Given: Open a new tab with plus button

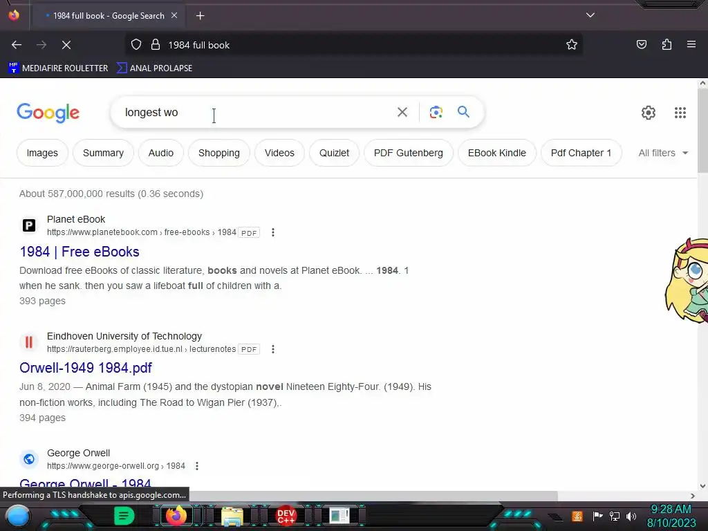Looking at the screenshot, I should [x=200, y=16].
